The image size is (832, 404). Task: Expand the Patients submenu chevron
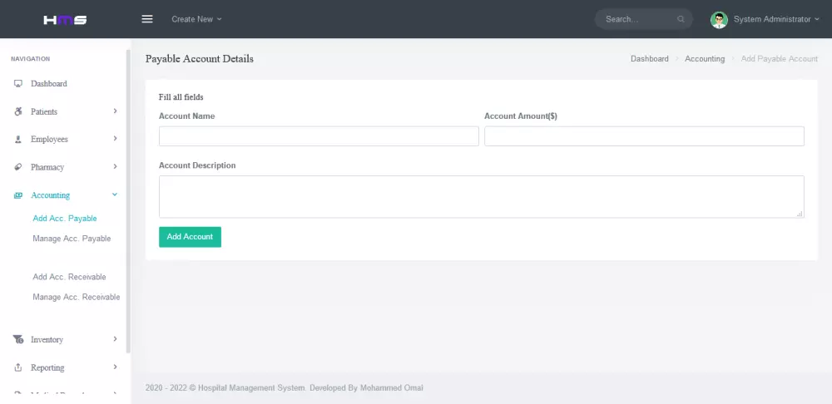[115, 111]
